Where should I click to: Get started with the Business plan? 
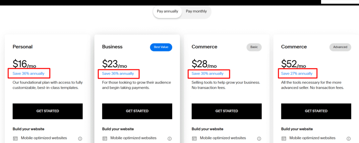click(x=137, y=111)
